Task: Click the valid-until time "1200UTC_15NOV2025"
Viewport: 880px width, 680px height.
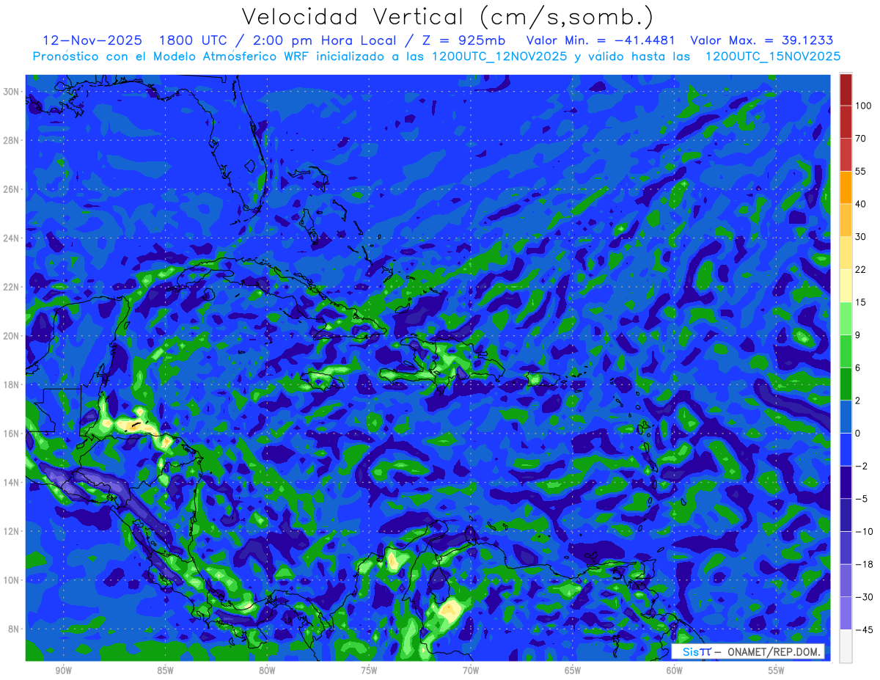Action: tap(773, 56)
